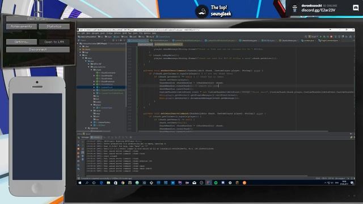Click the Discord logo icon in overlay
The image size is (363, 204).
click(356, 8)
